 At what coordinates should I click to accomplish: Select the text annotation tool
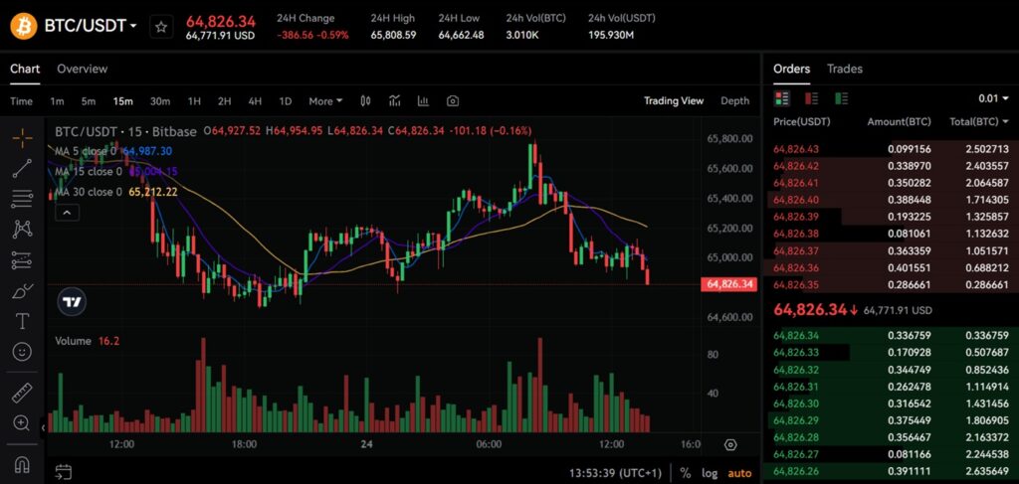coord(22,321)
